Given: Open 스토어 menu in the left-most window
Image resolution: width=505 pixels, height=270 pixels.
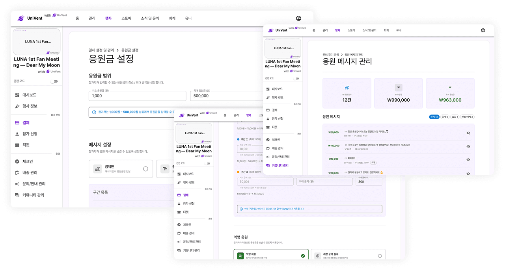Looking at the screenshot, I should [x=126, y=18].
